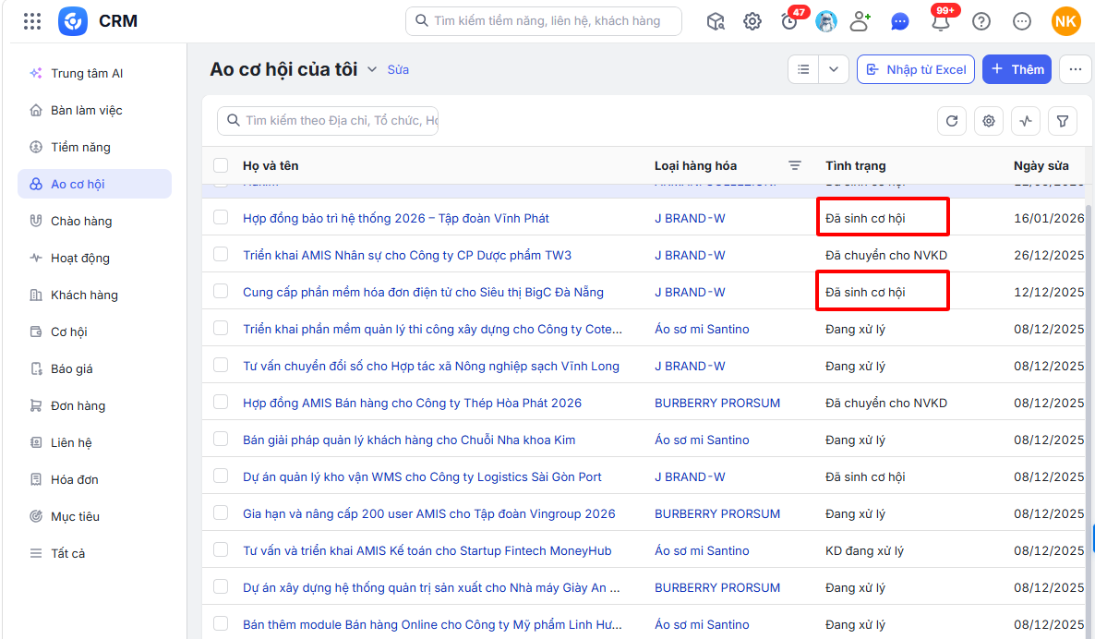Open Chào hàng in sidebar

coord(94,221)
